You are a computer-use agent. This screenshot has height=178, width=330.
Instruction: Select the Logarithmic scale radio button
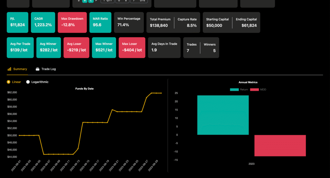click(28, 82)
